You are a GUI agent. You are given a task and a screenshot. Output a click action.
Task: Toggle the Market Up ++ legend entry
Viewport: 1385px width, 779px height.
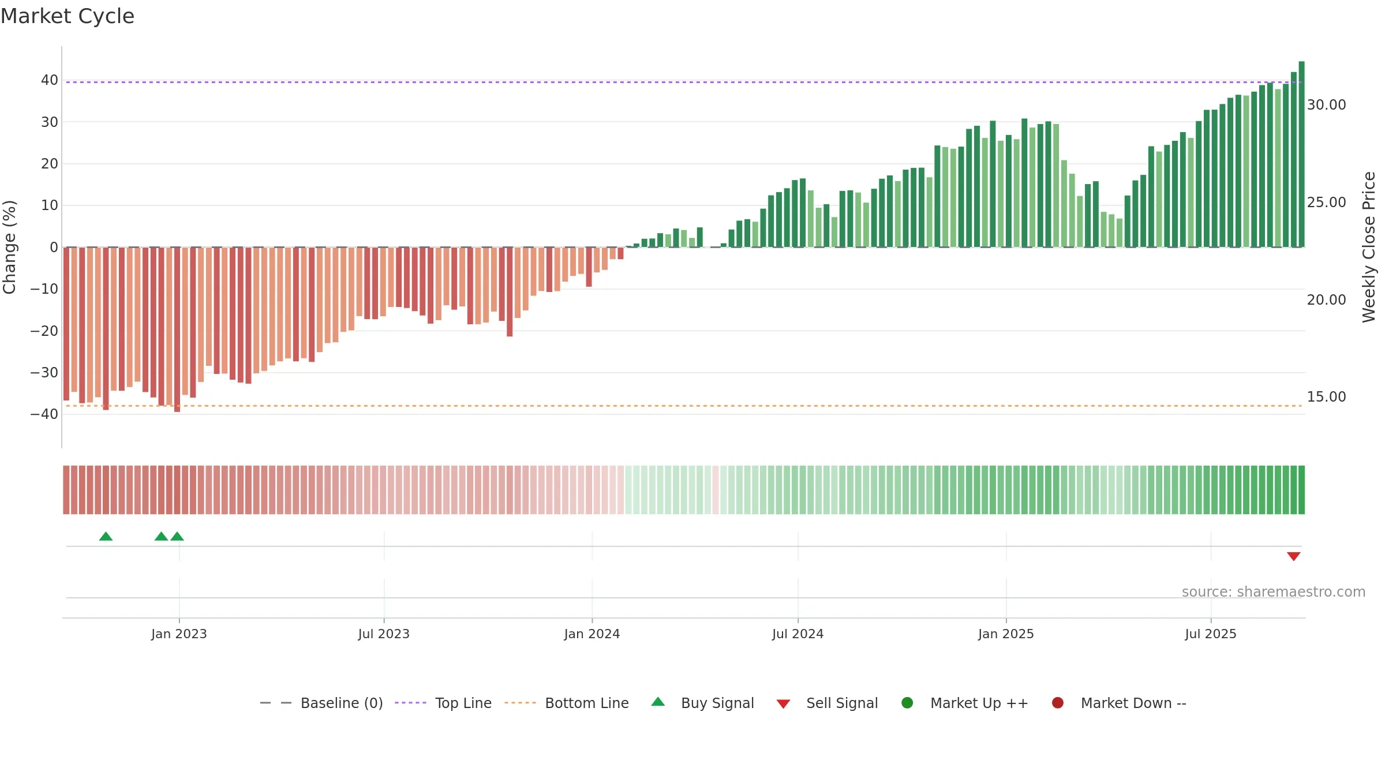tap(965, 703)
